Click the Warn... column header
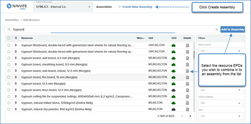251x124 pixels. (x=141, y=38)
